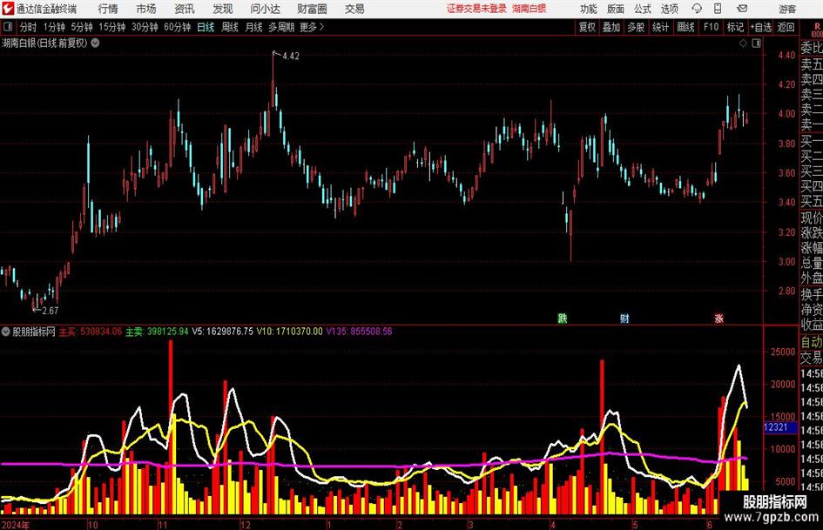The height and width of the screenshot is (530, 823).
Task: Click the diamond marker icon above chart
Action: coord(743,43)
